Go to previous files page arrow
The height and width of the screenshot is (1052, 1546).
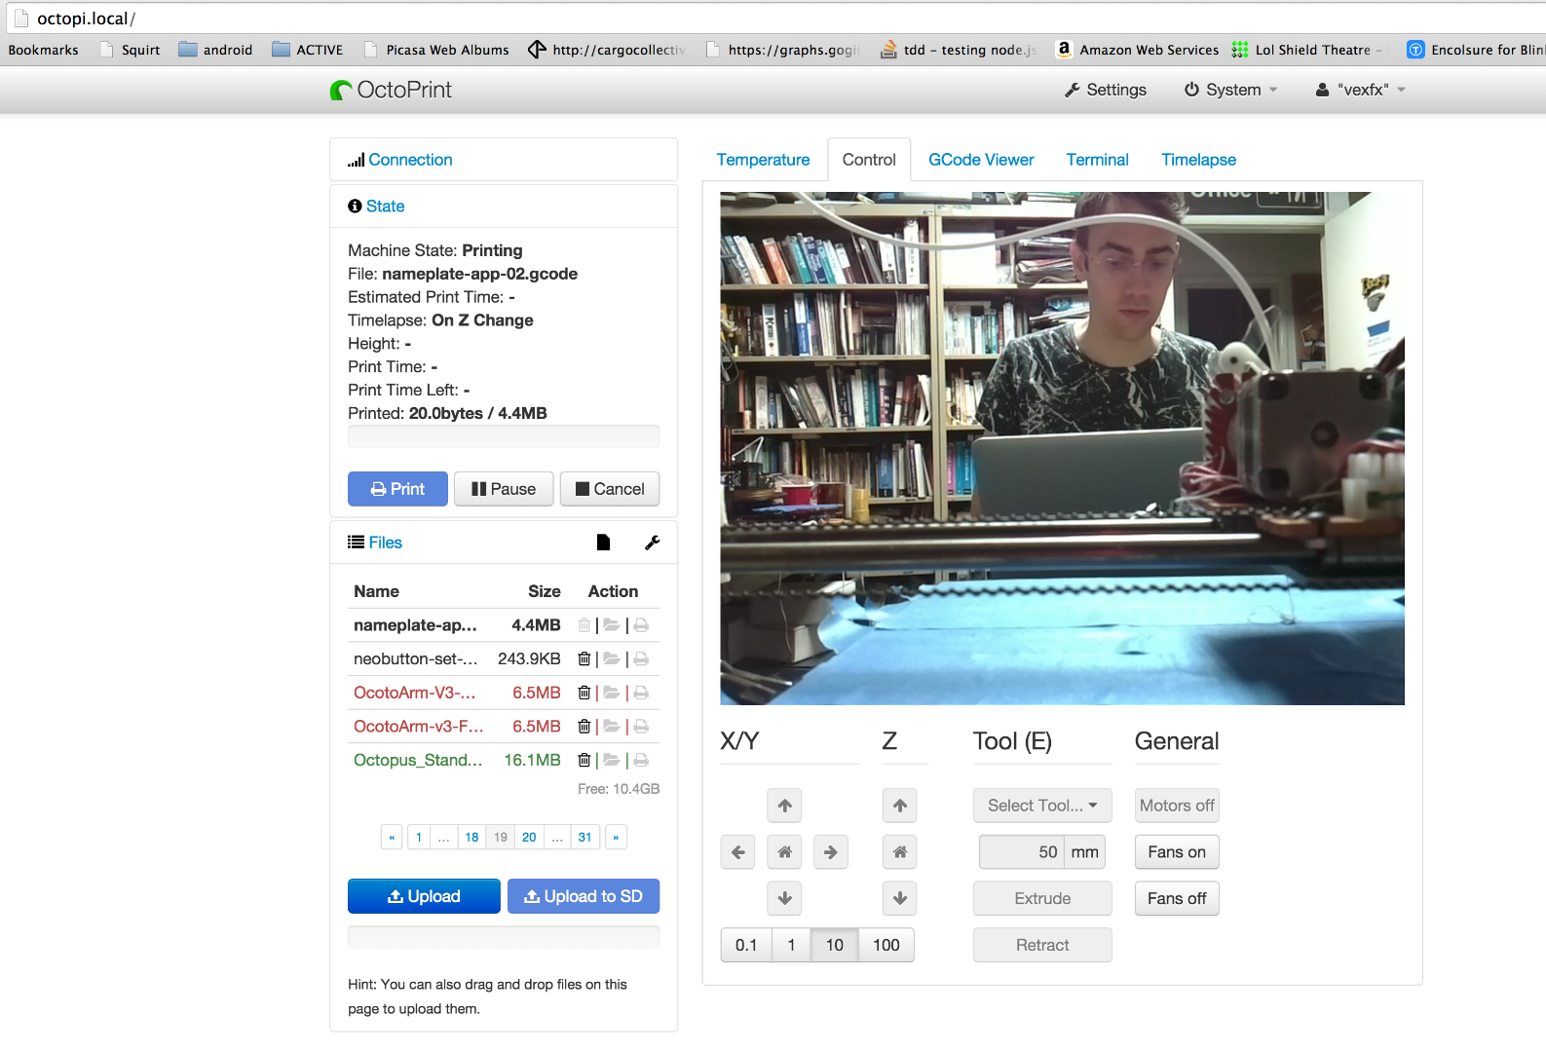click(392, 837)
